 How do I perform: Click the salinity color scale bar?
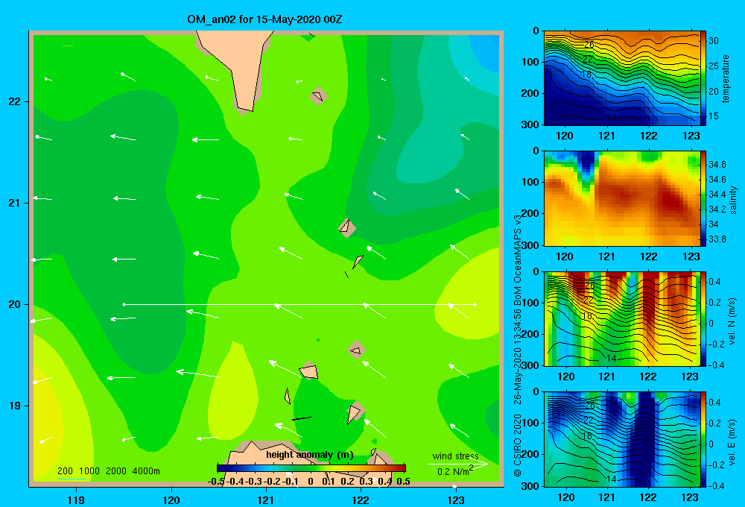[x=703, y=198]
